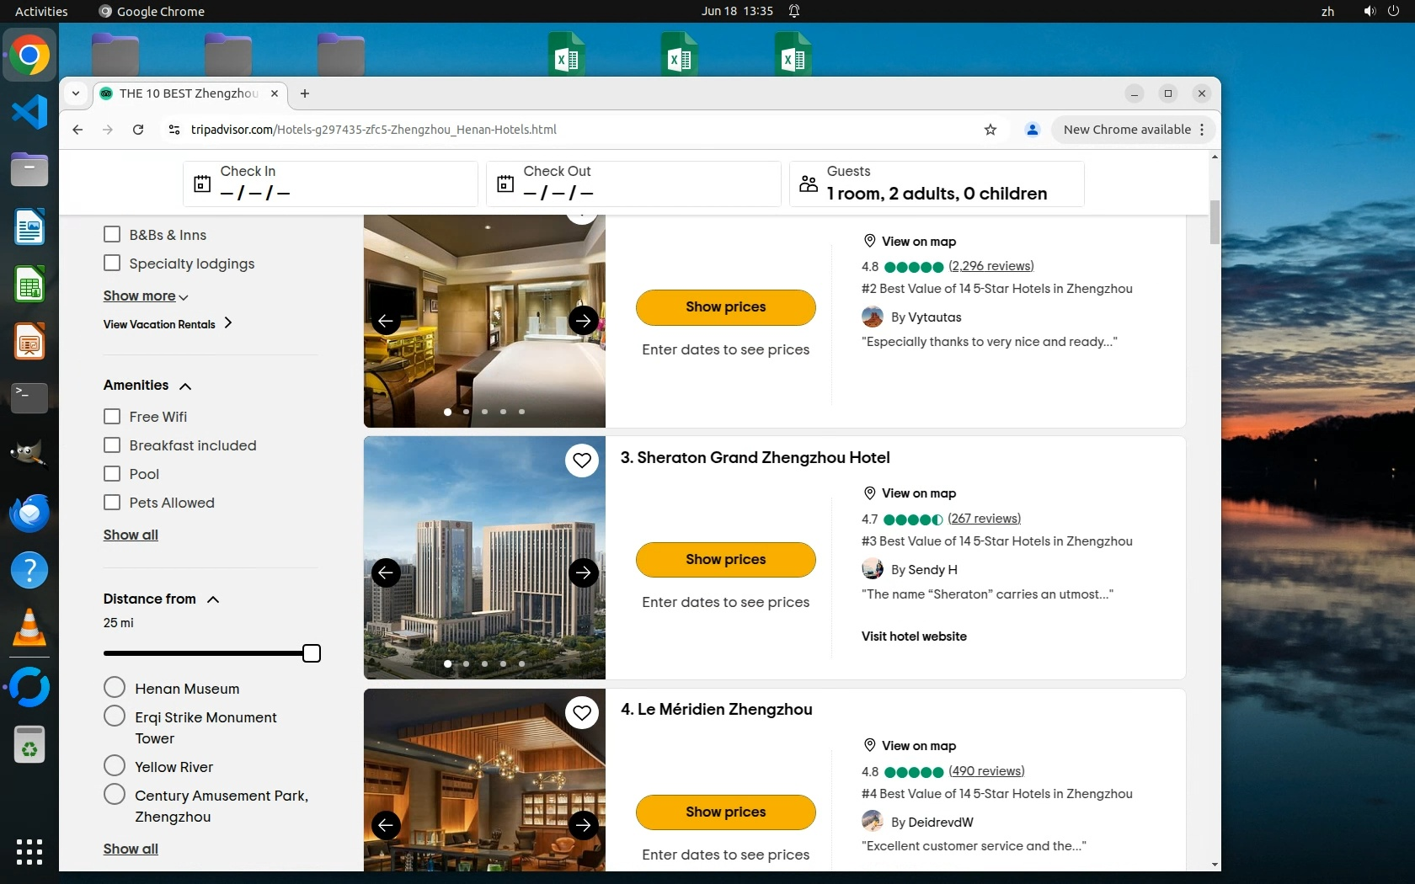This screenshot has width=1415, height=884.
Task: Reload the TripAdvisor page
Action: (138, 130)
